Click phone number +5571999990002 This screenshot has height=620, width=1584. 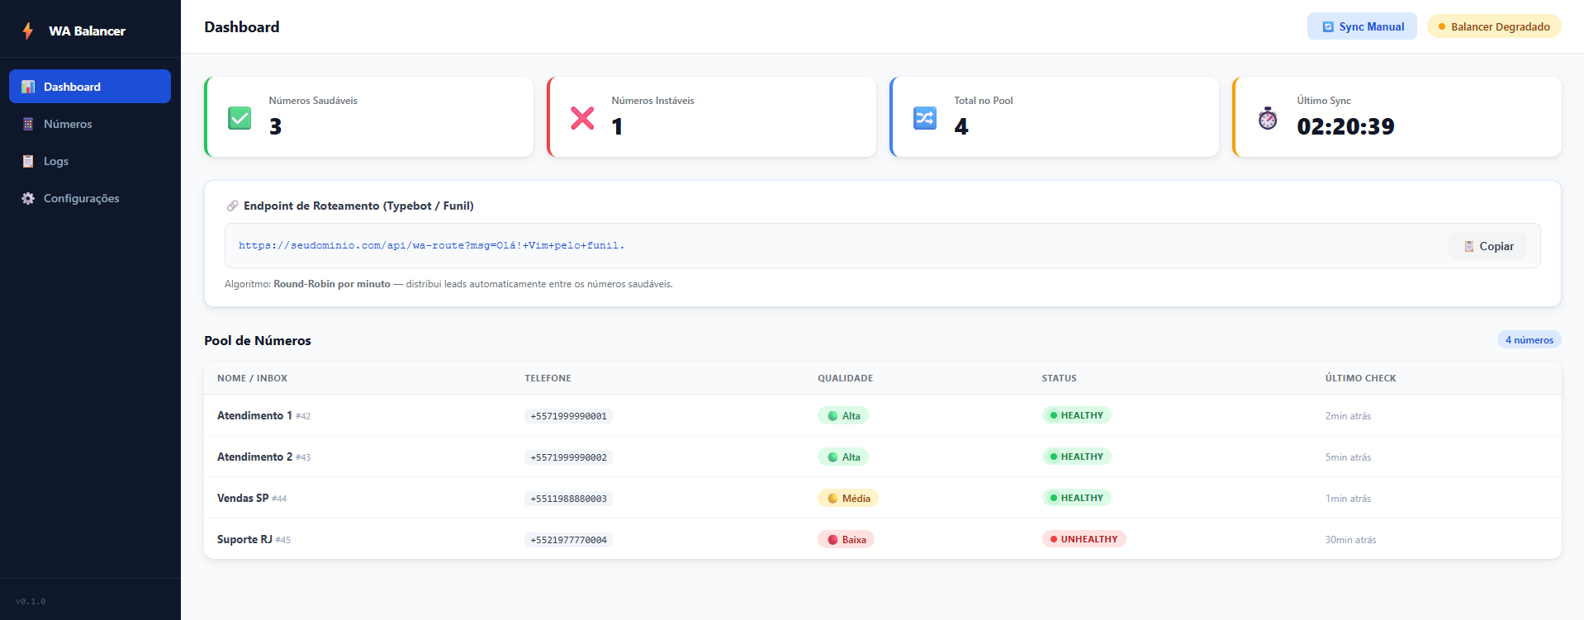point(568,457)
